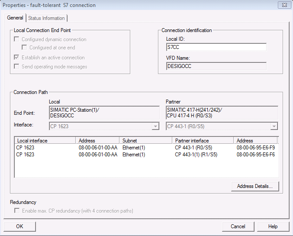
Task: Cancel the connection properties dialog
Action: (238, 226)
